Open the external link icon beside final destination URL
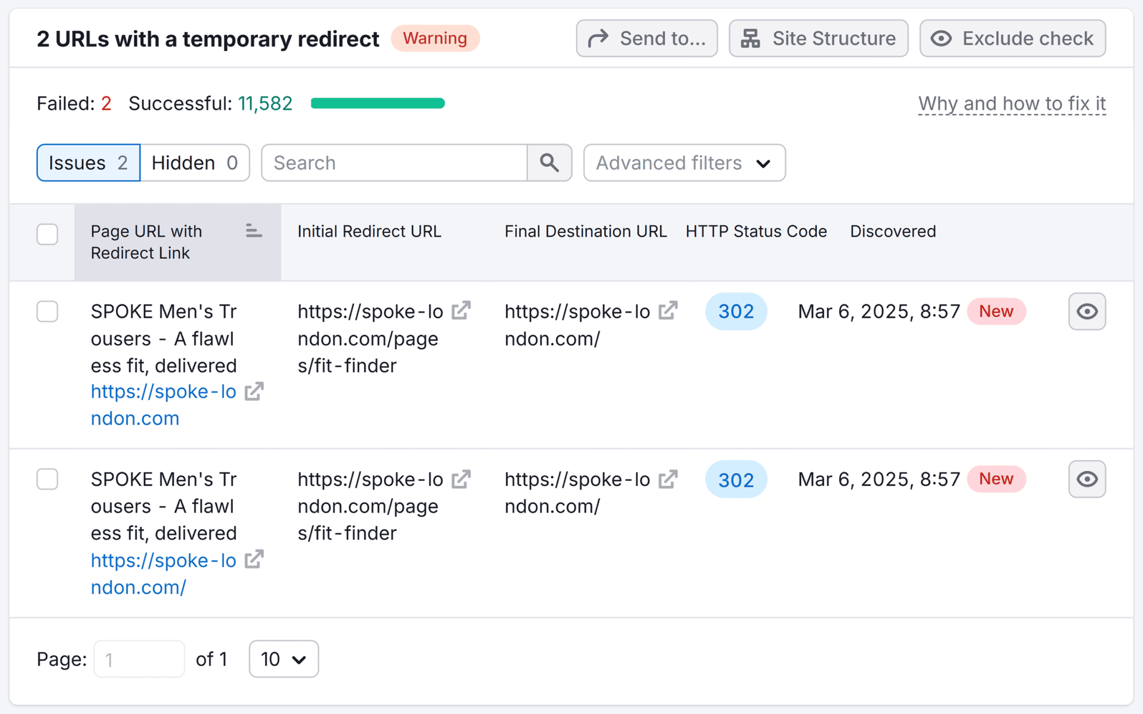Image resolution: width=1143 pixels, height=714 pixels. pos(667,311)
